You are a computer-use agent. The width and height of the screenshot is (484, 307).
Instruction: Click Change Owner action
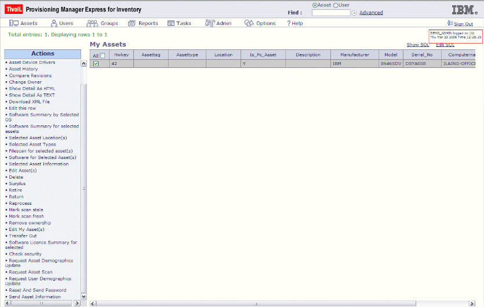[25, 82]
